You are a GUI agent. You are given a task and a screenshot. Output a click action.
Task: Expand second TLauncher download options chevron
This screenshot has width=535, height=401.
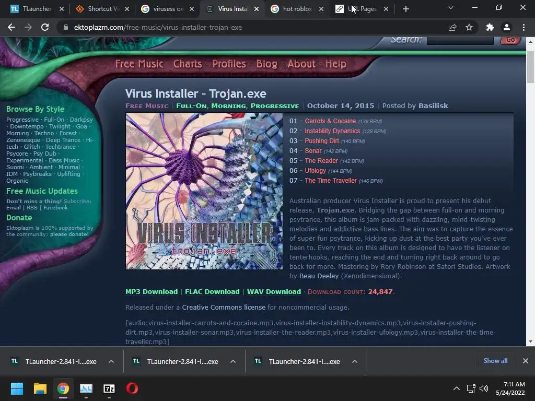[x=233, y=361]
